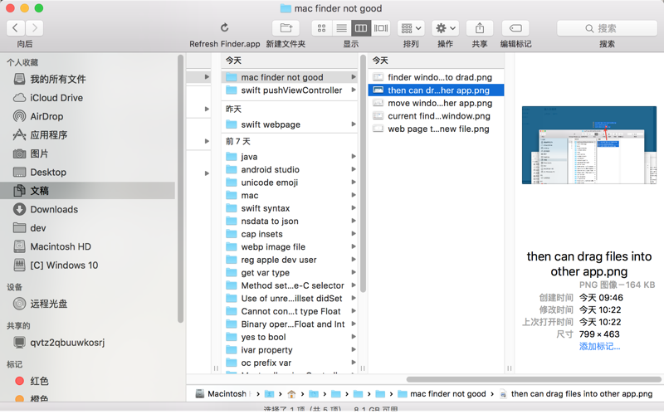Click the sidebar's vertical scrollbar
The image size is (664, 419).
point(181,189)
